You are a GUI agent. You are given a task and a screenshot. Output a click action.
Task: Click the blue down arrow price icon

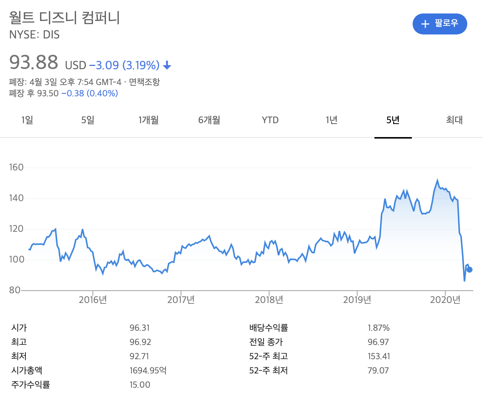167,66
